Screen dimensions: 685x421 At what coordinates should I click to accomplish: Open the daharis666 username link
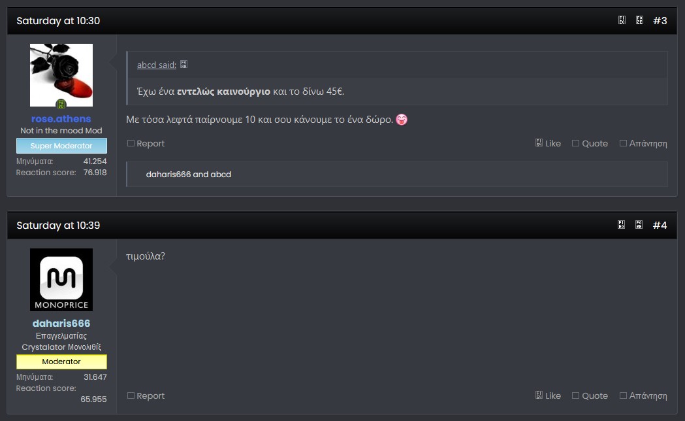point(61,324)
